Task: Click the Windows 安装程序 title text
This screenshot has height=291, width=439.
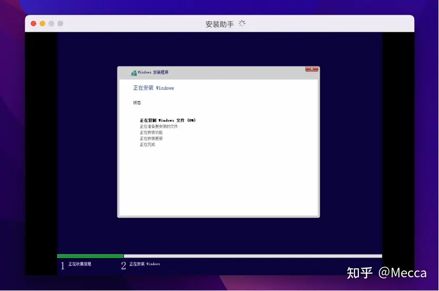Action: click(x=153, y=72)
